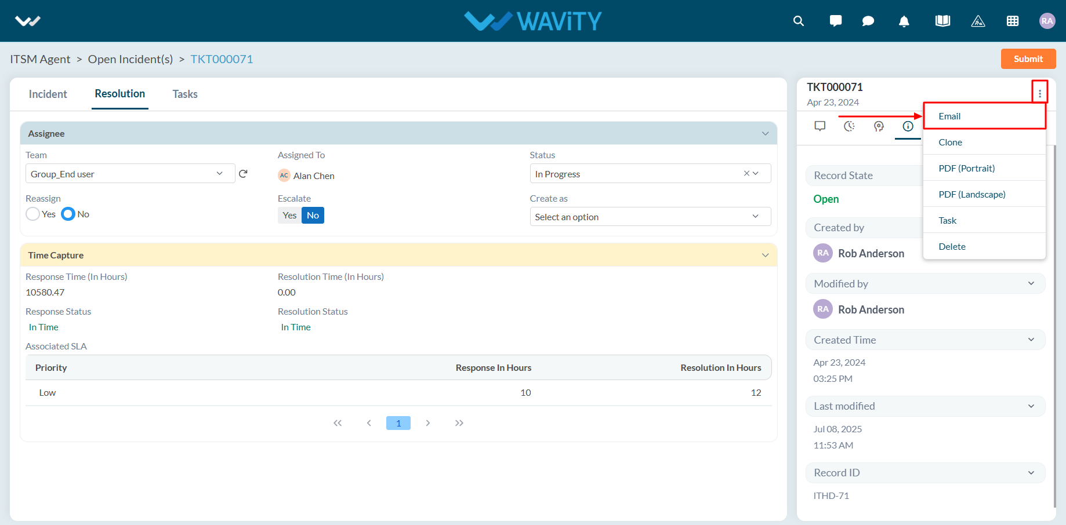Open the round chat bubble icon
This screenshot has width=1066, height=525.
[868, 21]
